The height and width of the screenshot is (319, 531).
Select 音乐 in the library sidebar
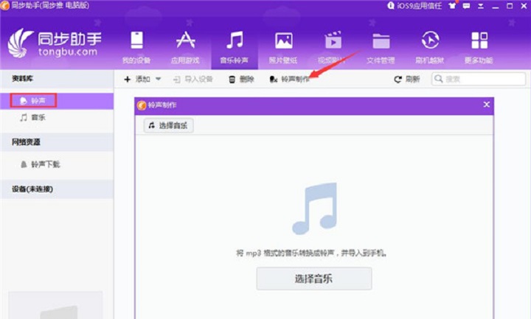[x=38, y=118]
